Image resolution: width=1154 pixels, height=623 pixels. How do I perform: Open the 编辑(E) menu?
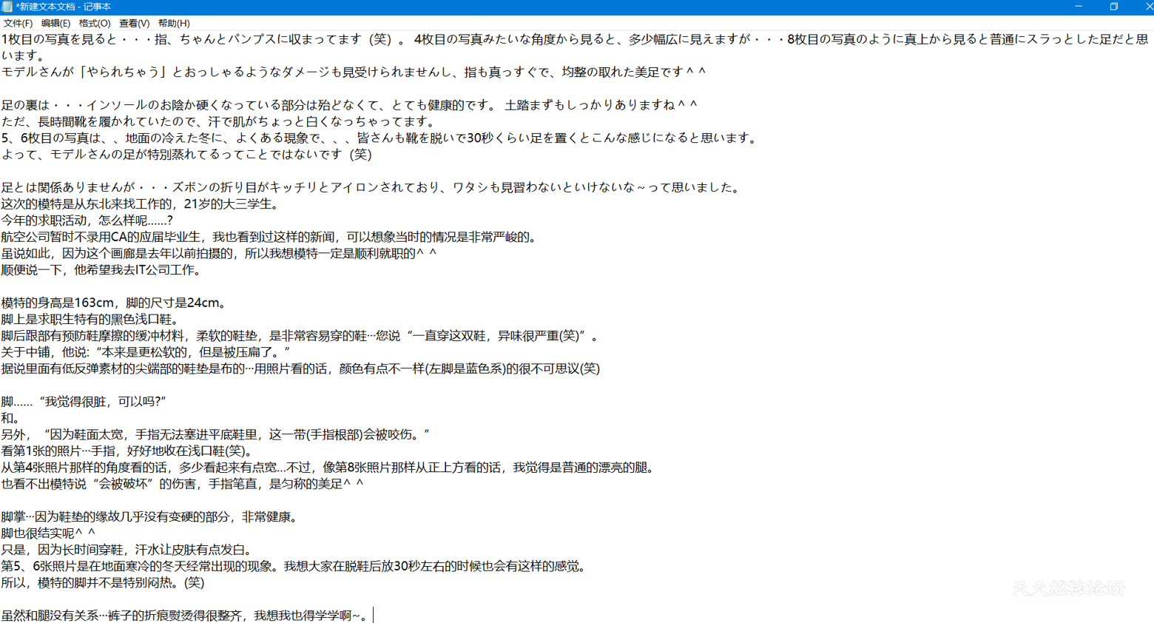pyautogui.click(x=55, y=24)
